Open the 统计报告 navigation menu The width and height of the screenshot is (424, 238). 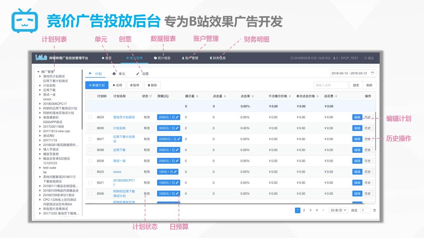point(162,58)
